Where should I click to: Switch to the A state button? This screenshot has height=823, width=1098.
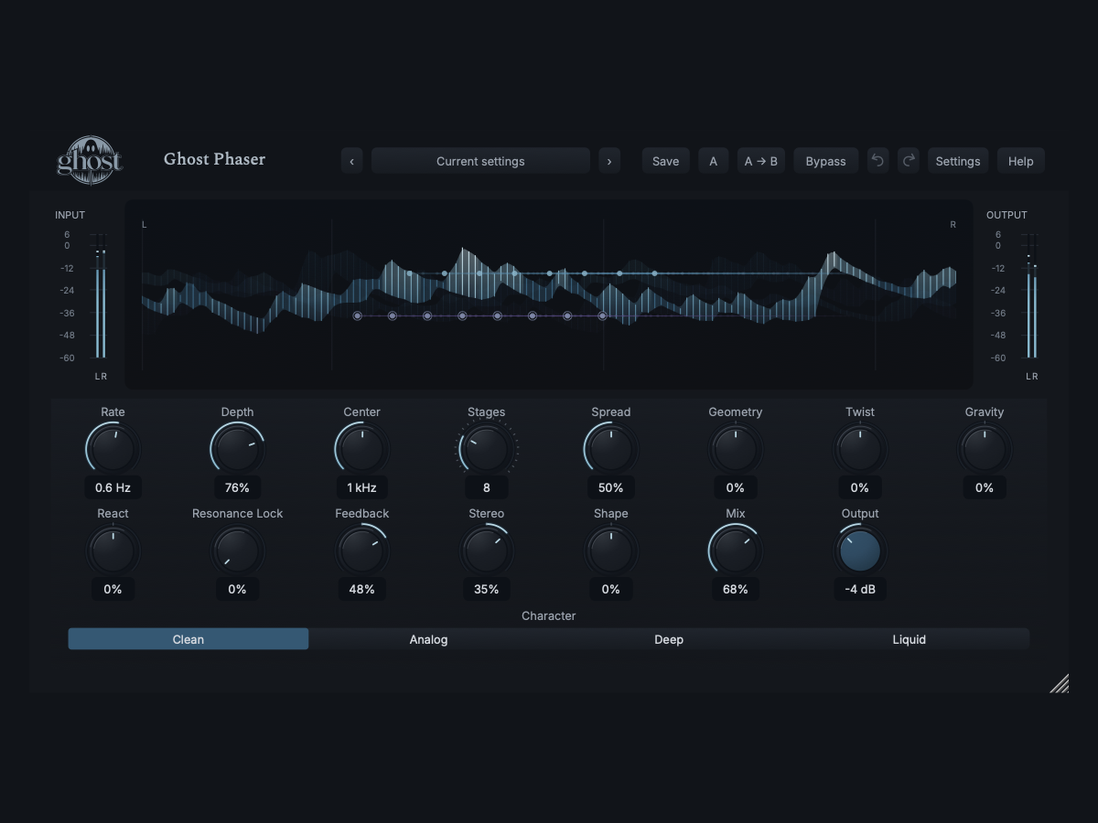(x=714, y=161)
